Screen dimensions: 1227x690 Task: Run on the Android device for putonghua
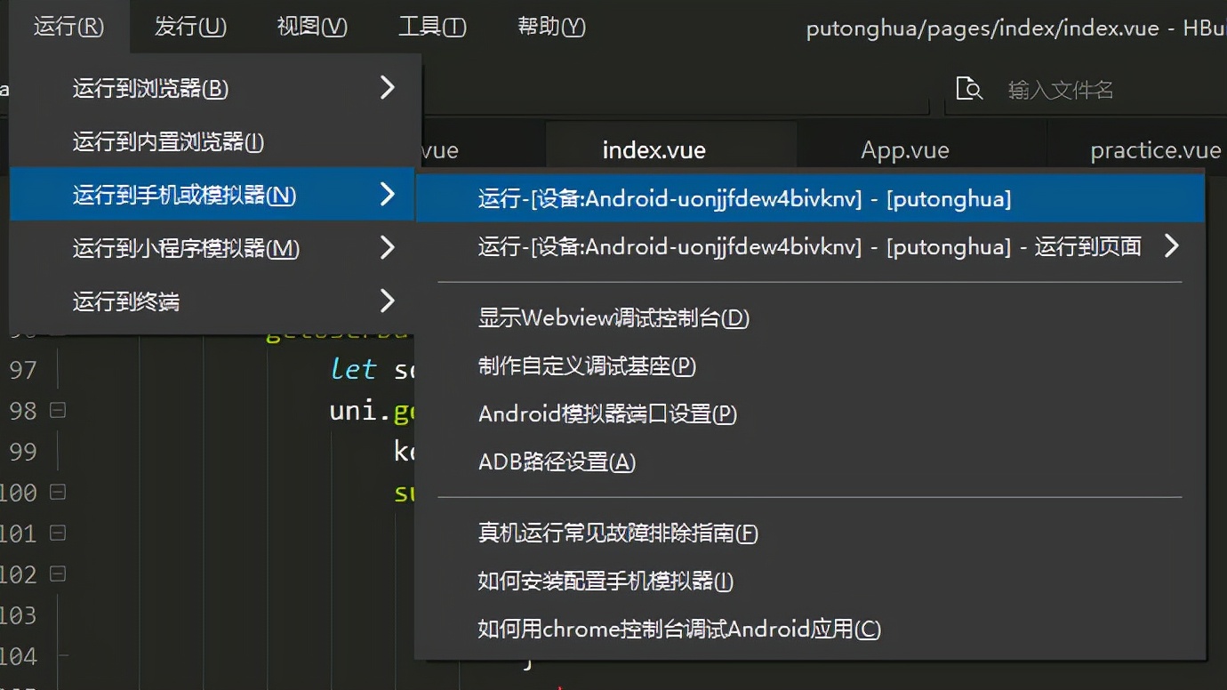(744, 198)
